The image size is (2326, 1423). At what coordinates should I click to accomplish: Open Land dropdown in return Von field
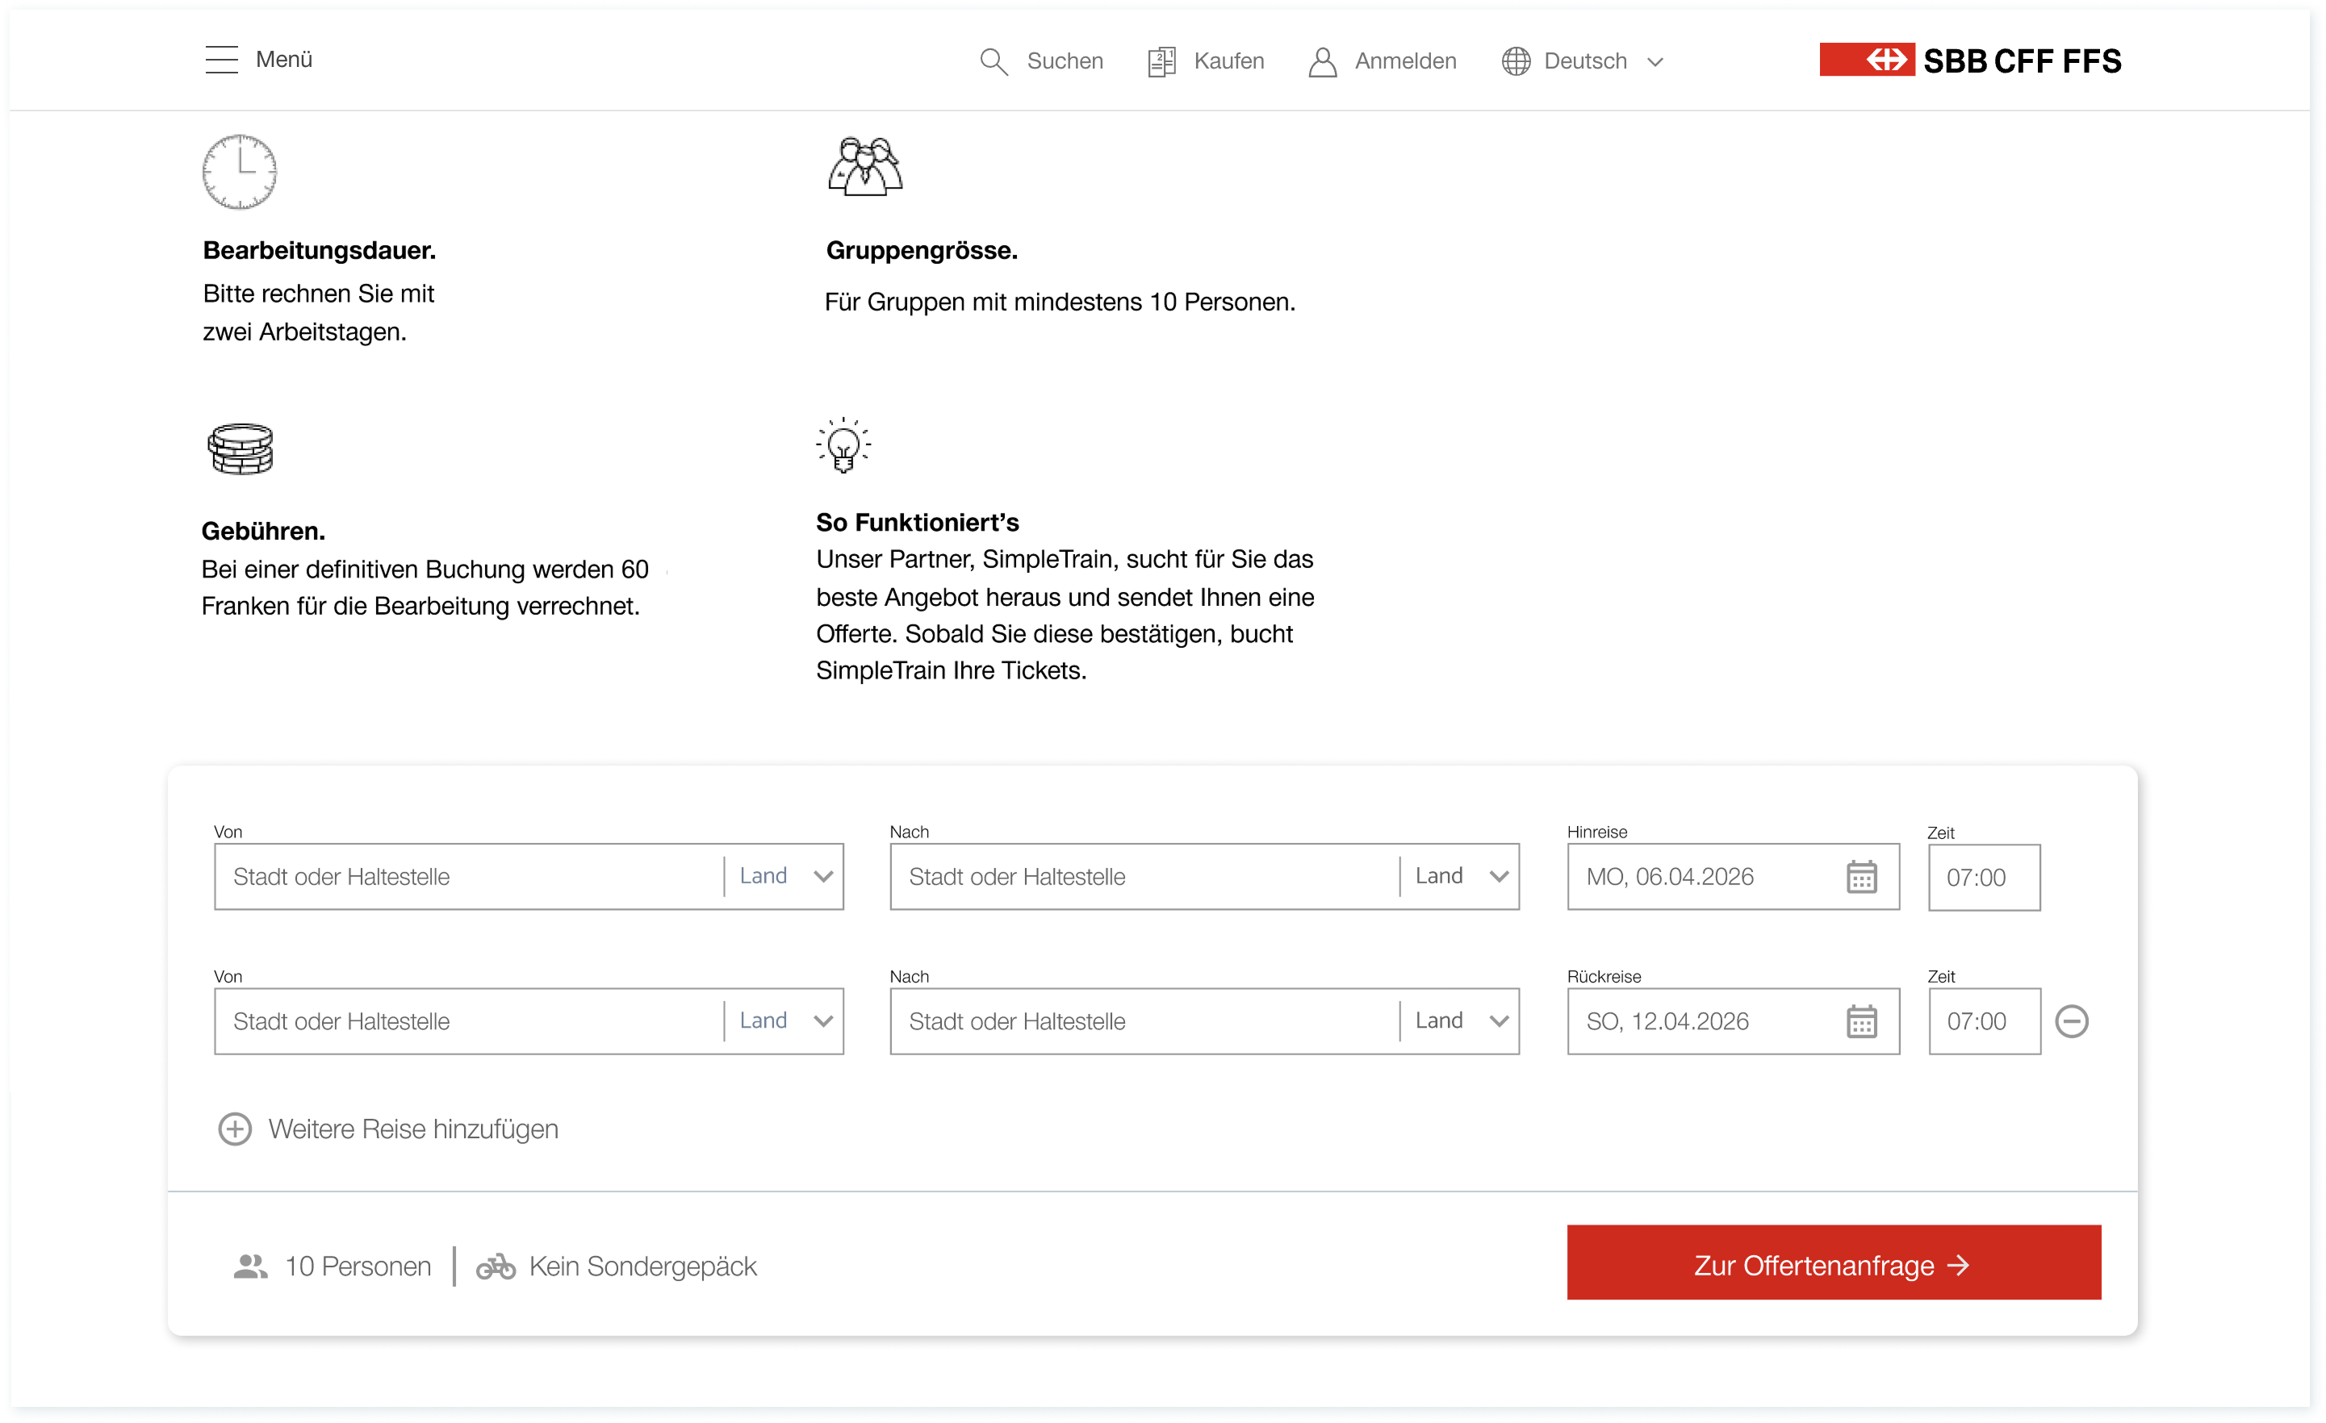[x=785, y=1021]
